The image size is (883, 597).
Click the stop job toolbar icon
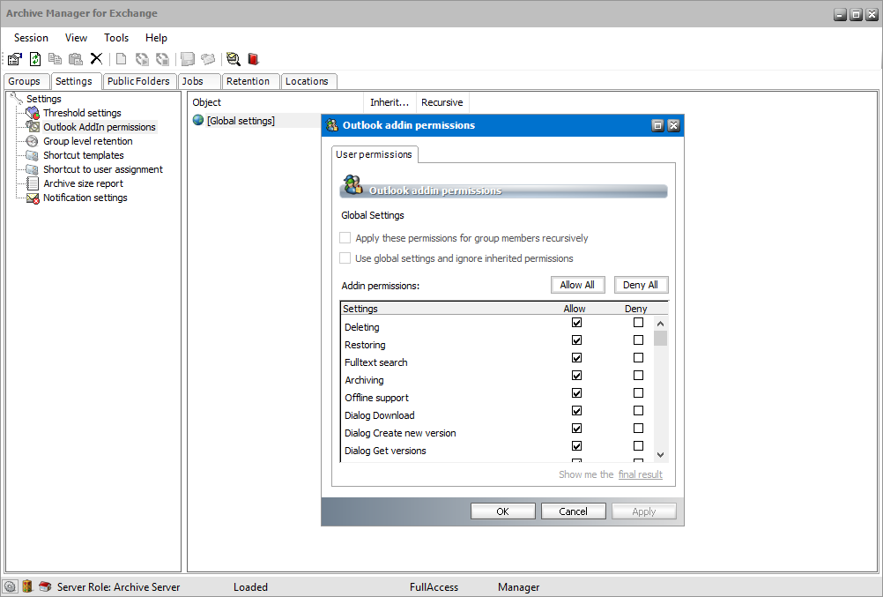[x=162, y=58]
